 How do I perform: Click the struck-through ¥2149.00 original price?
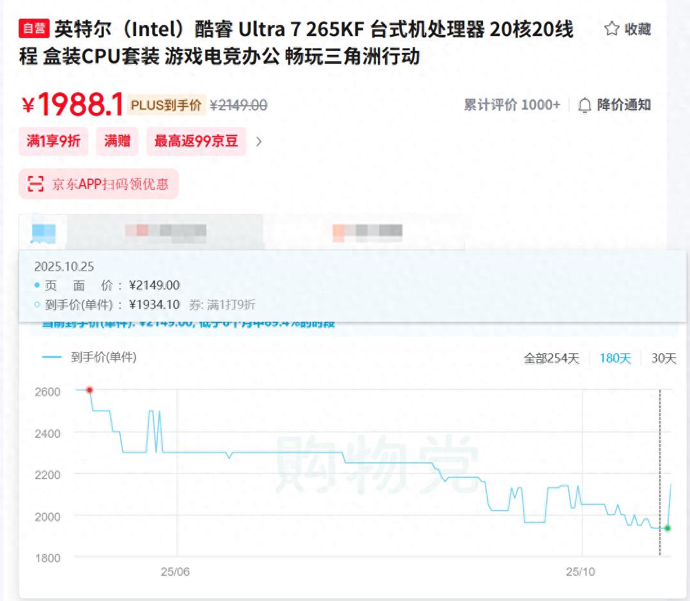tap(239, 105)
